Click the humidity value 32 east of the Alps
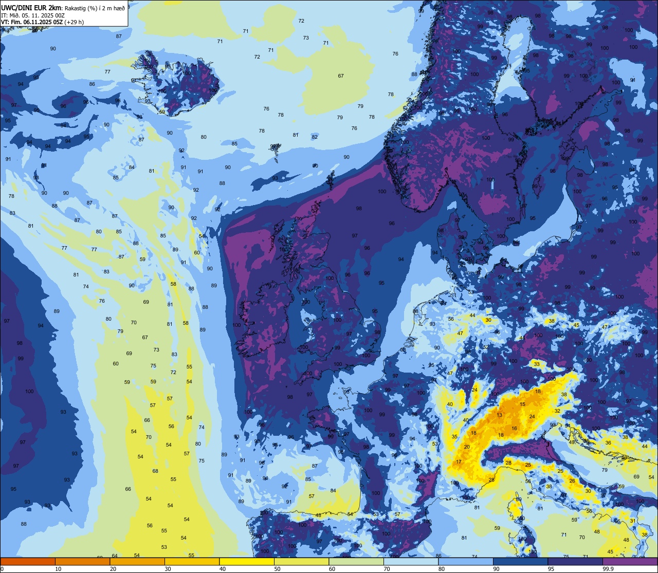The height and width of the screenshot is (573, 658). 557,411
